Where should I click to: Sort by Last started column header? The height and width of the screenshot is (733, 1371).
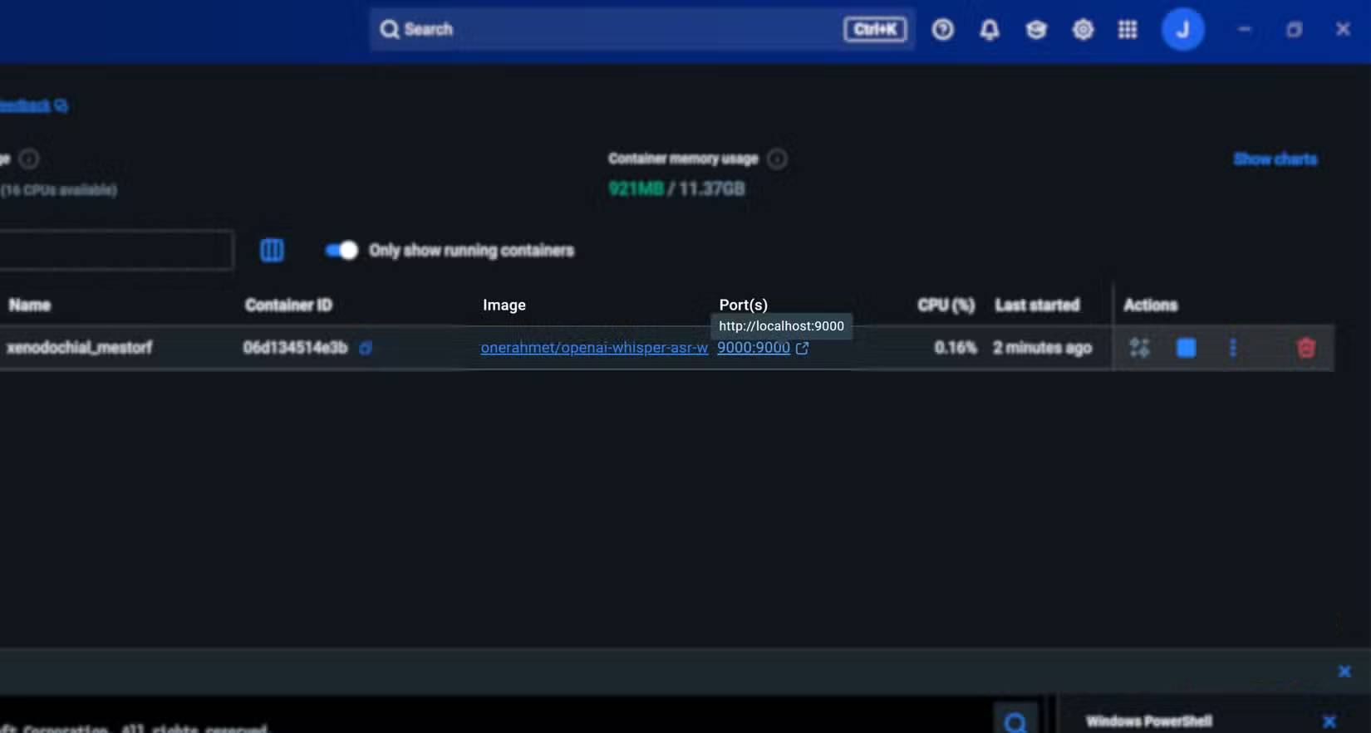pyautogui.click(x=1037, y=305)
